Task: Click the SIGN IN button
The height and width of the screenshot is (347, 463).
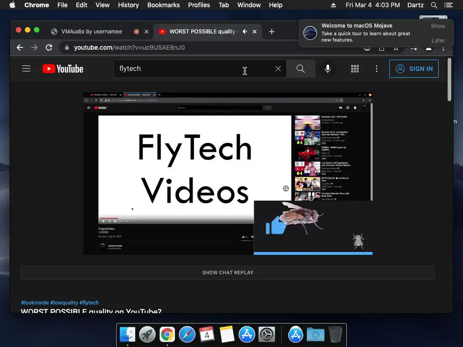Action: (x=414, y=69)
